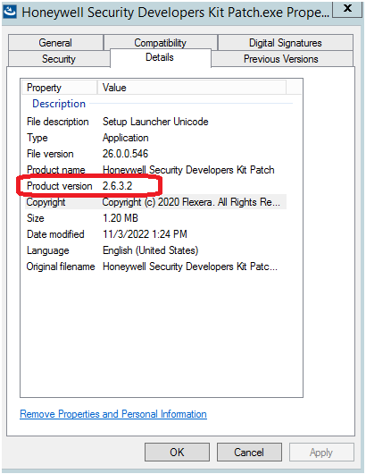Select the File description row

(x=155, y=122)
